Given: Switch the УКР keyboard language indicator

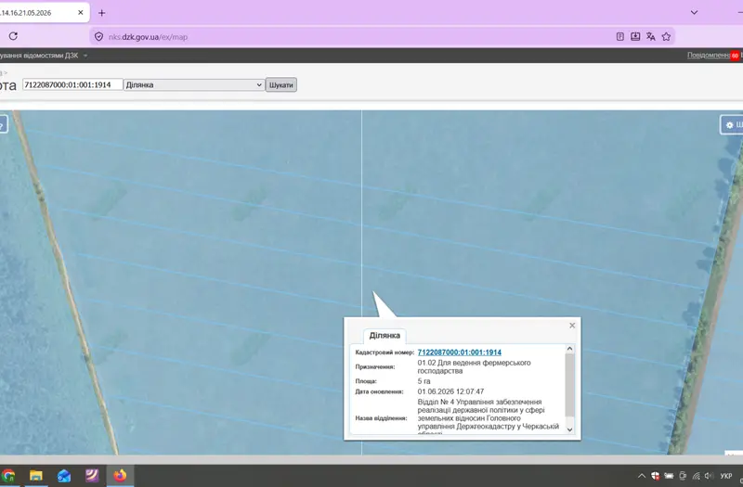Looking at the screenshot, I should [x=726, y=476].
